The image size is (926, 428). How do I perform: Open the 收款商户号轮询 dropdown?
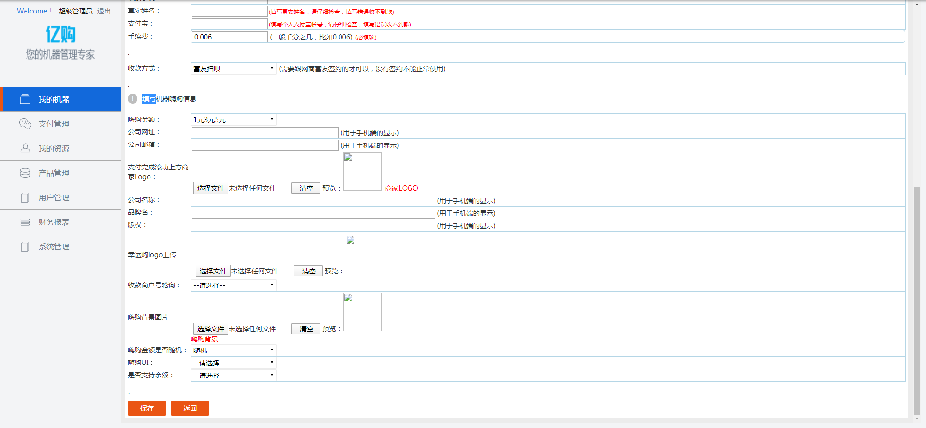coord(233,285)
